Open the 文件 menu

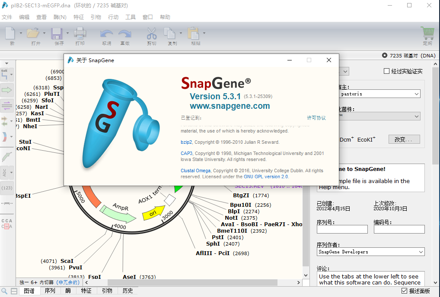[7, 17]
